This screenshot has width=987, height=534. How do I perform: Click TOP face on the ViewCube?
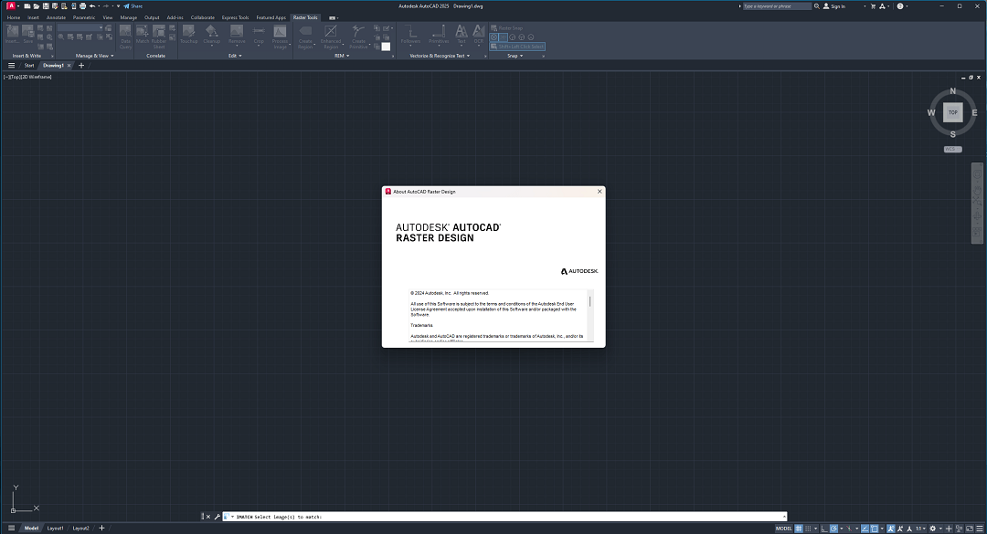[x=952, y=111]
